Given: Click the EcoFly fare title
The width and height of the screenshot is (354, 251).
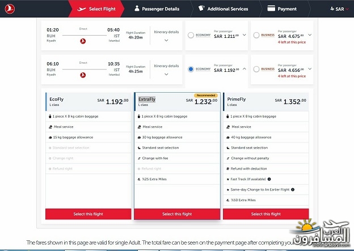Looking at the screenshot, I should pyautogui.click(x=56, y=99).
